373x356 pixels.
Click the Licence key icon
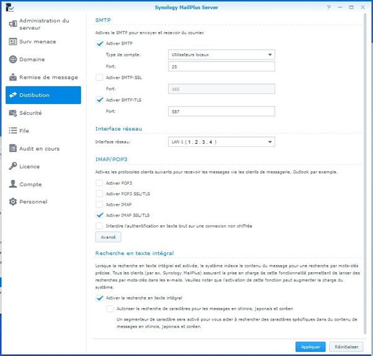coord(13,166)
